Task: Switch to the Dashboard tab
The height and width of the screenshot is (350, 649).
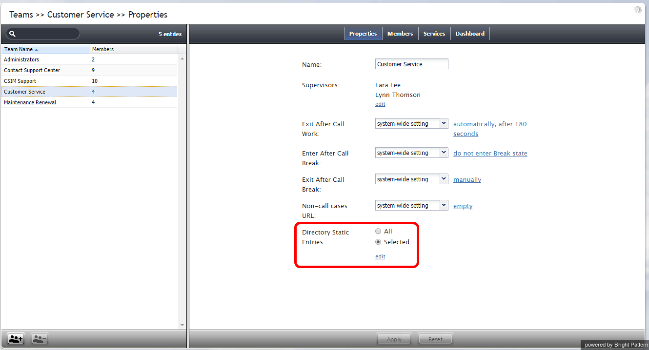Action: [x=470, y=34]
